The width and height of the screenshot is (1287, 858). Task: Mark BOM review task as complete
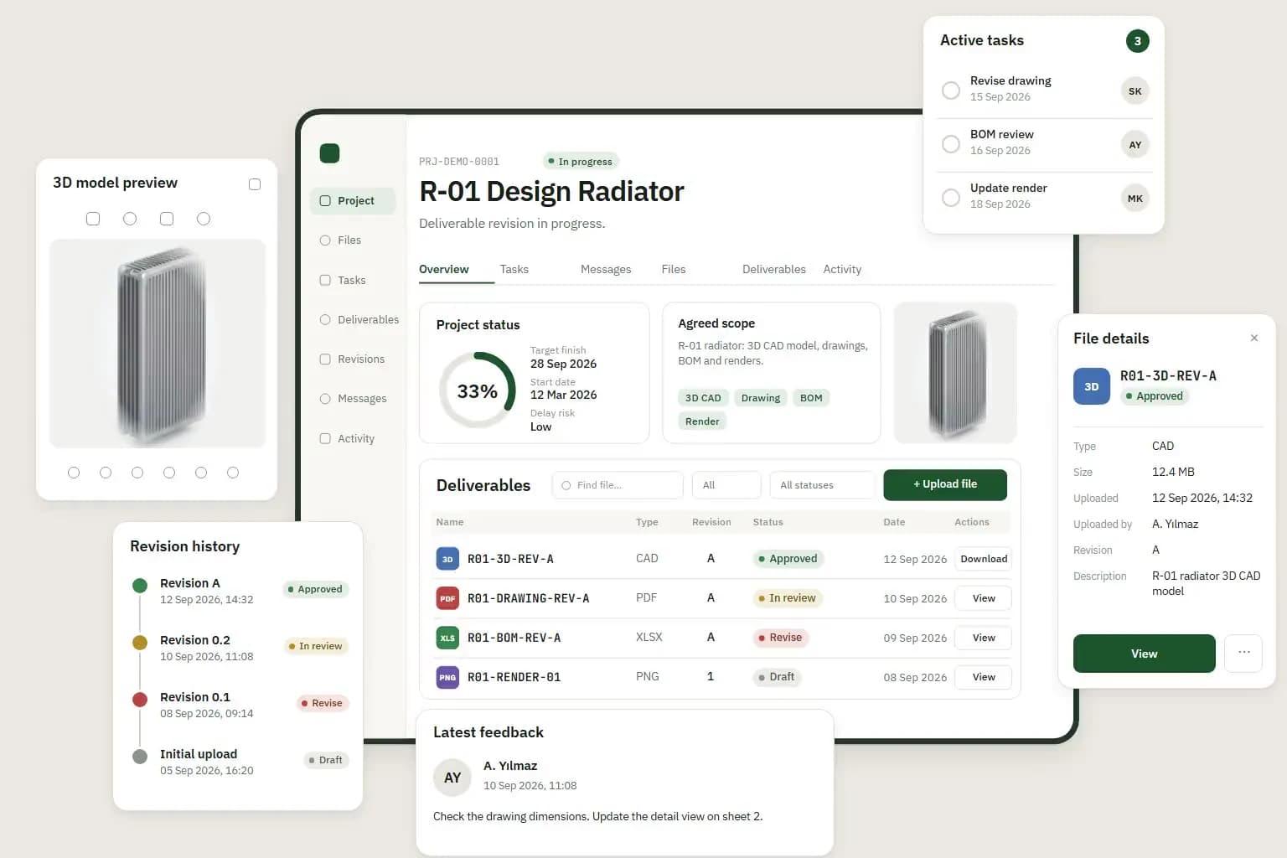[x=951, y=144]
